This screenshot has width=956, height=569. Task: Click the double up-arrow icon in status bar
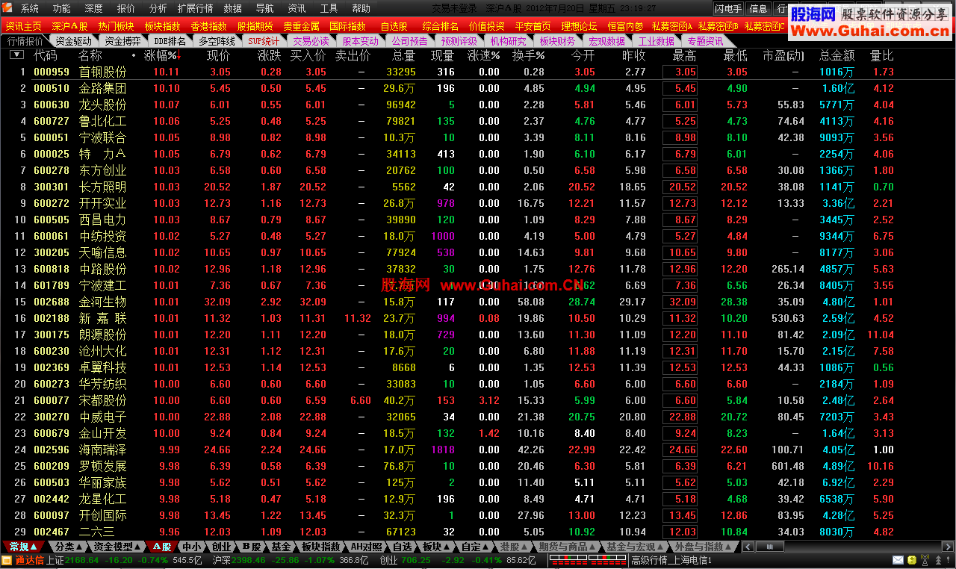point(937,561)
